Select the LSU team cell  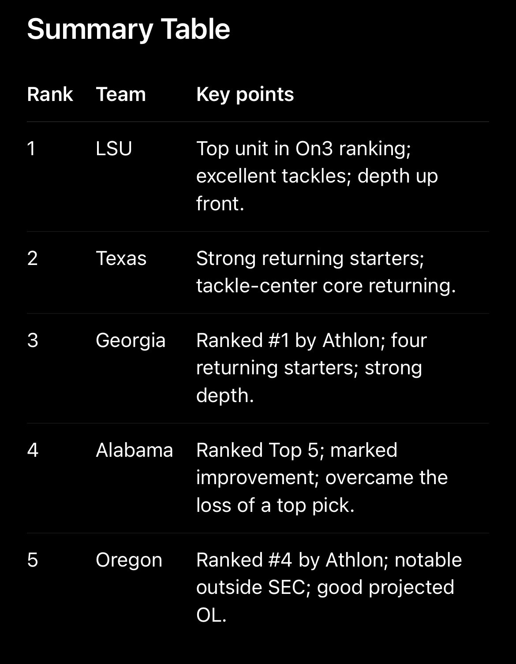click(114, 149)
